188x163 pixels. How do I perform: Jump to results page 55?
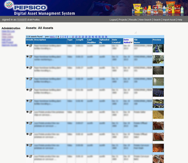coord(103,37)
